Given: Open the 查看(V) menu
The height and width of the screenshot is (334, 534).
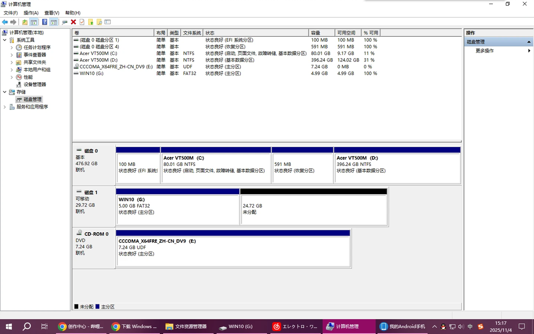Looking at the screenshot, I should point(51,13).
